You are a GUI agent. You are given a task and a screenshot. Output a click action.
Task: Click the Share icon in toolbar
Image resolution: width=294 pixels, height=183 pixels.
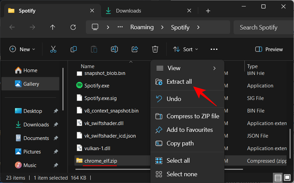click(135, 49)
